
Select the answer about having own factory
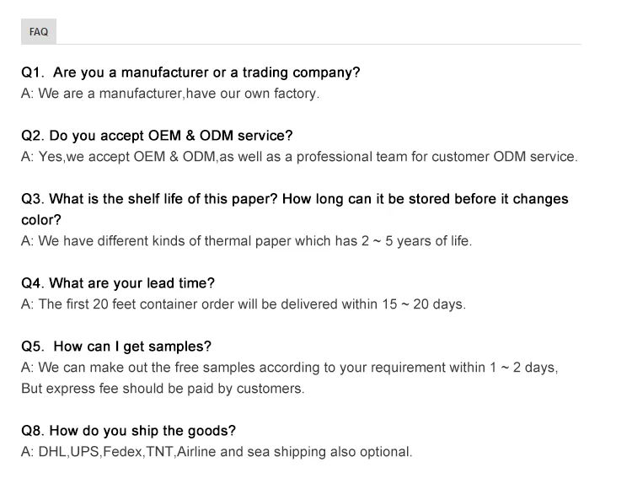point(170,94)
